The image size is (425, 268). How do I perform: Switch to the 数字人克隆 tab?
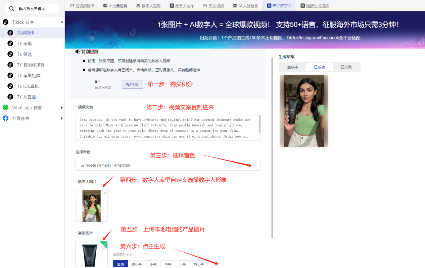coord(148,6)
